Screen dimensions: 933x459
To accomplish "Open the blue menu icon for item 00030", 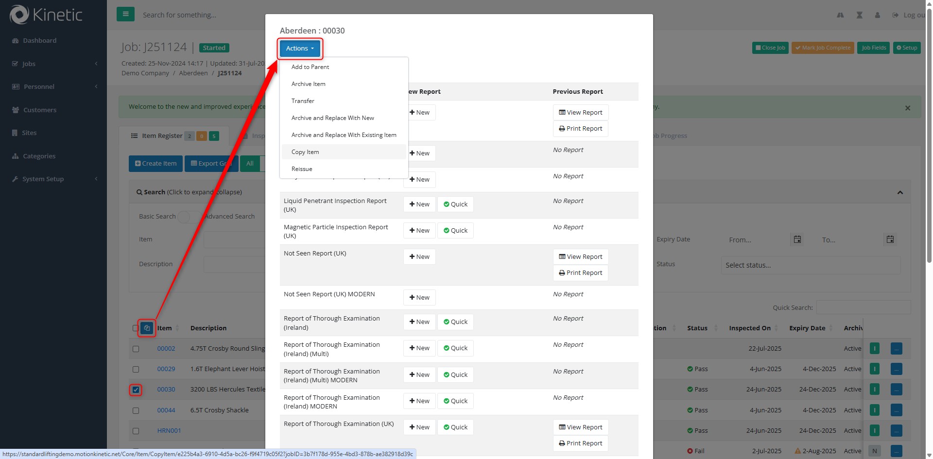I will [x=897, y=390].
